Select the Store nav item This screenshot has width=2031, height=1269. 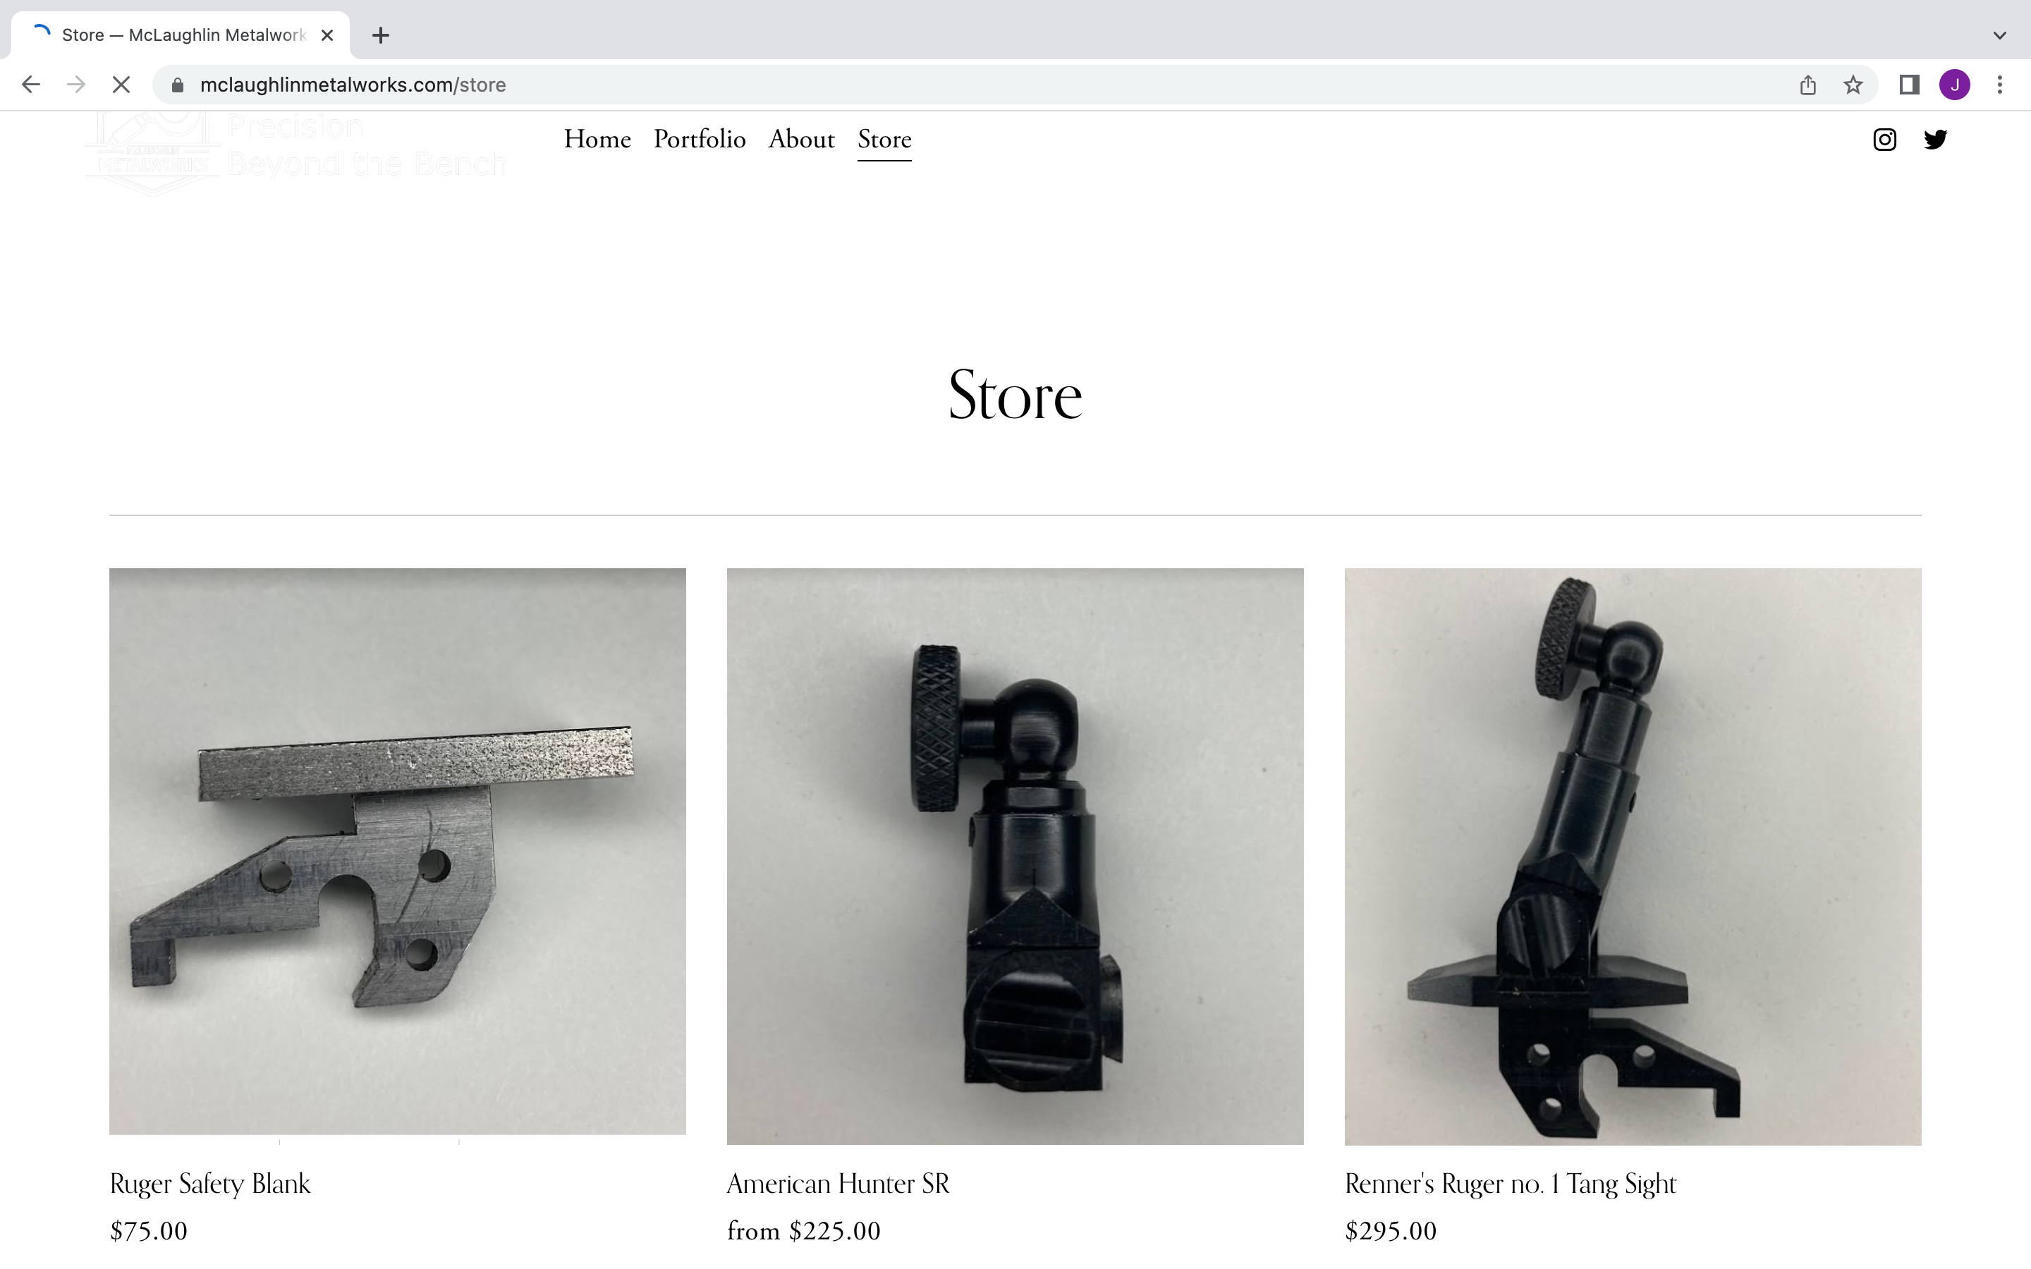click(884, 140)
